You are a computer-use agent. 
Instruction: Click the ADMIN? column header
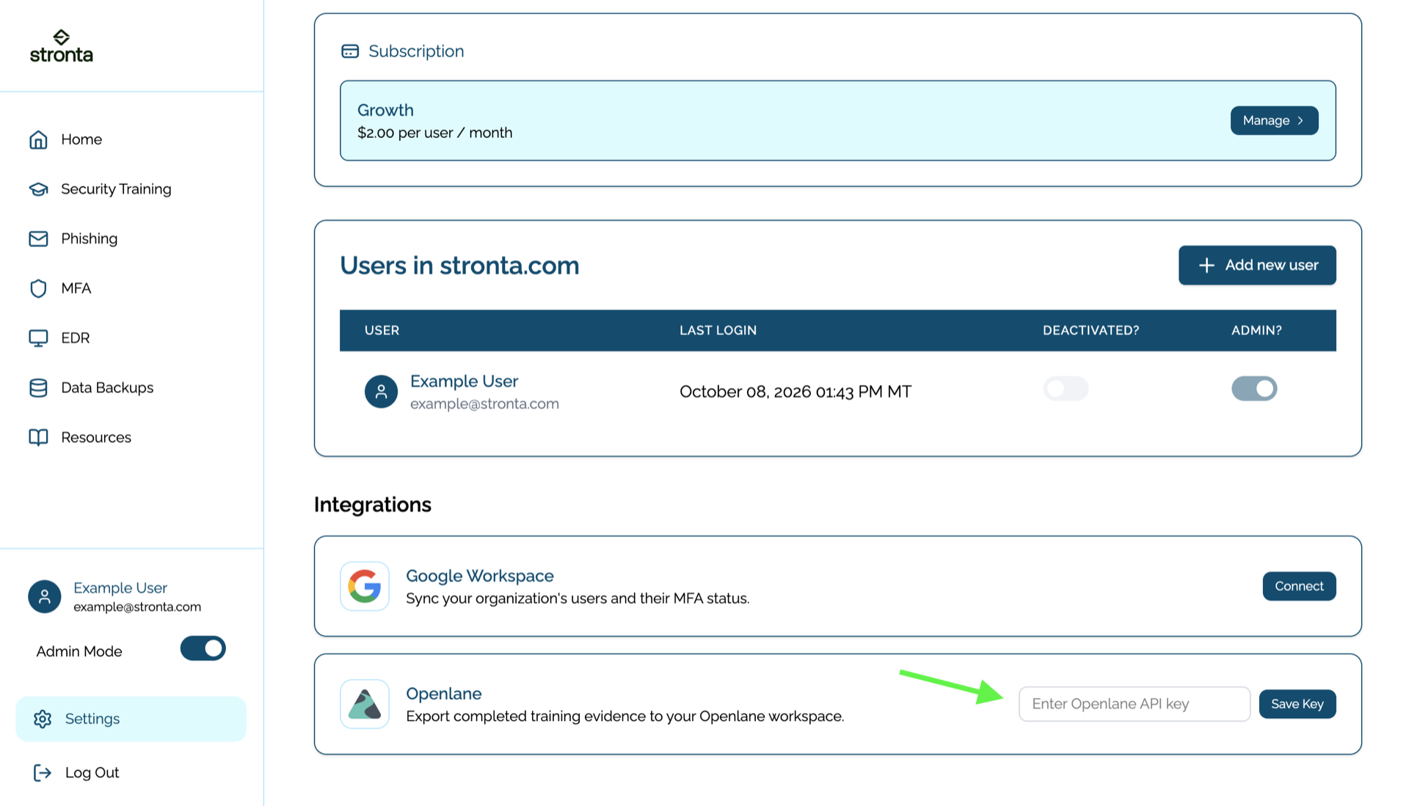(x=1256, y=331)
